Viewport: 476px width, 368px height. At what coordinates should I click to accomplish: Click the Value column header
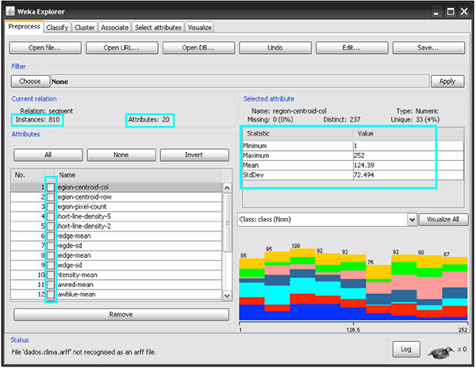pyautogui.click(x=409, y=134)
